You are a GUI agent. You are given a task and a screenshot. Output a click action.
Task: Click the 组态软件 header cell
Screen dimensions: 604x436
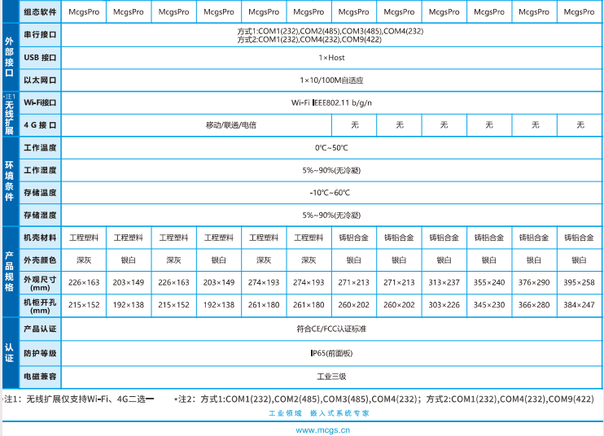(40, 12)
